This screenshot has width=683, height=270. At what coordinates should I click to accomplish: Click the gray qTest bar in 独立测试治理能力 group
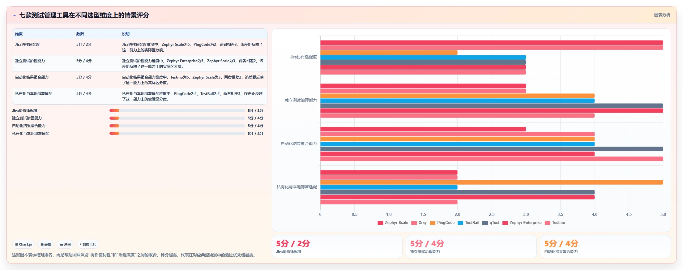click(492, 106)
